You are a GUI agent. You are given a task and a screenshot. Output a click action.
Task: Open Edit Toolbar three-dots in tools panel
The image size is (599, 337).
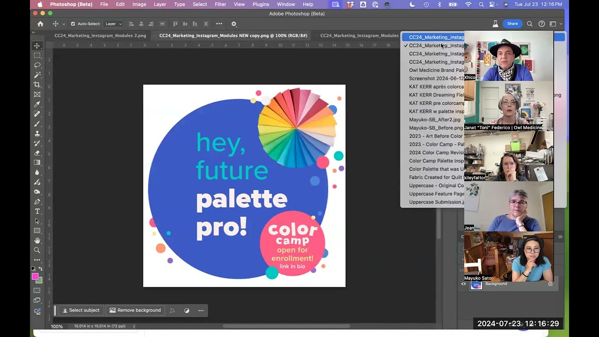[37, 260]
